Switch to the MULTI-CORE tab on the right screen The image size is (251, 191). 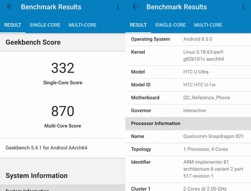208,25
